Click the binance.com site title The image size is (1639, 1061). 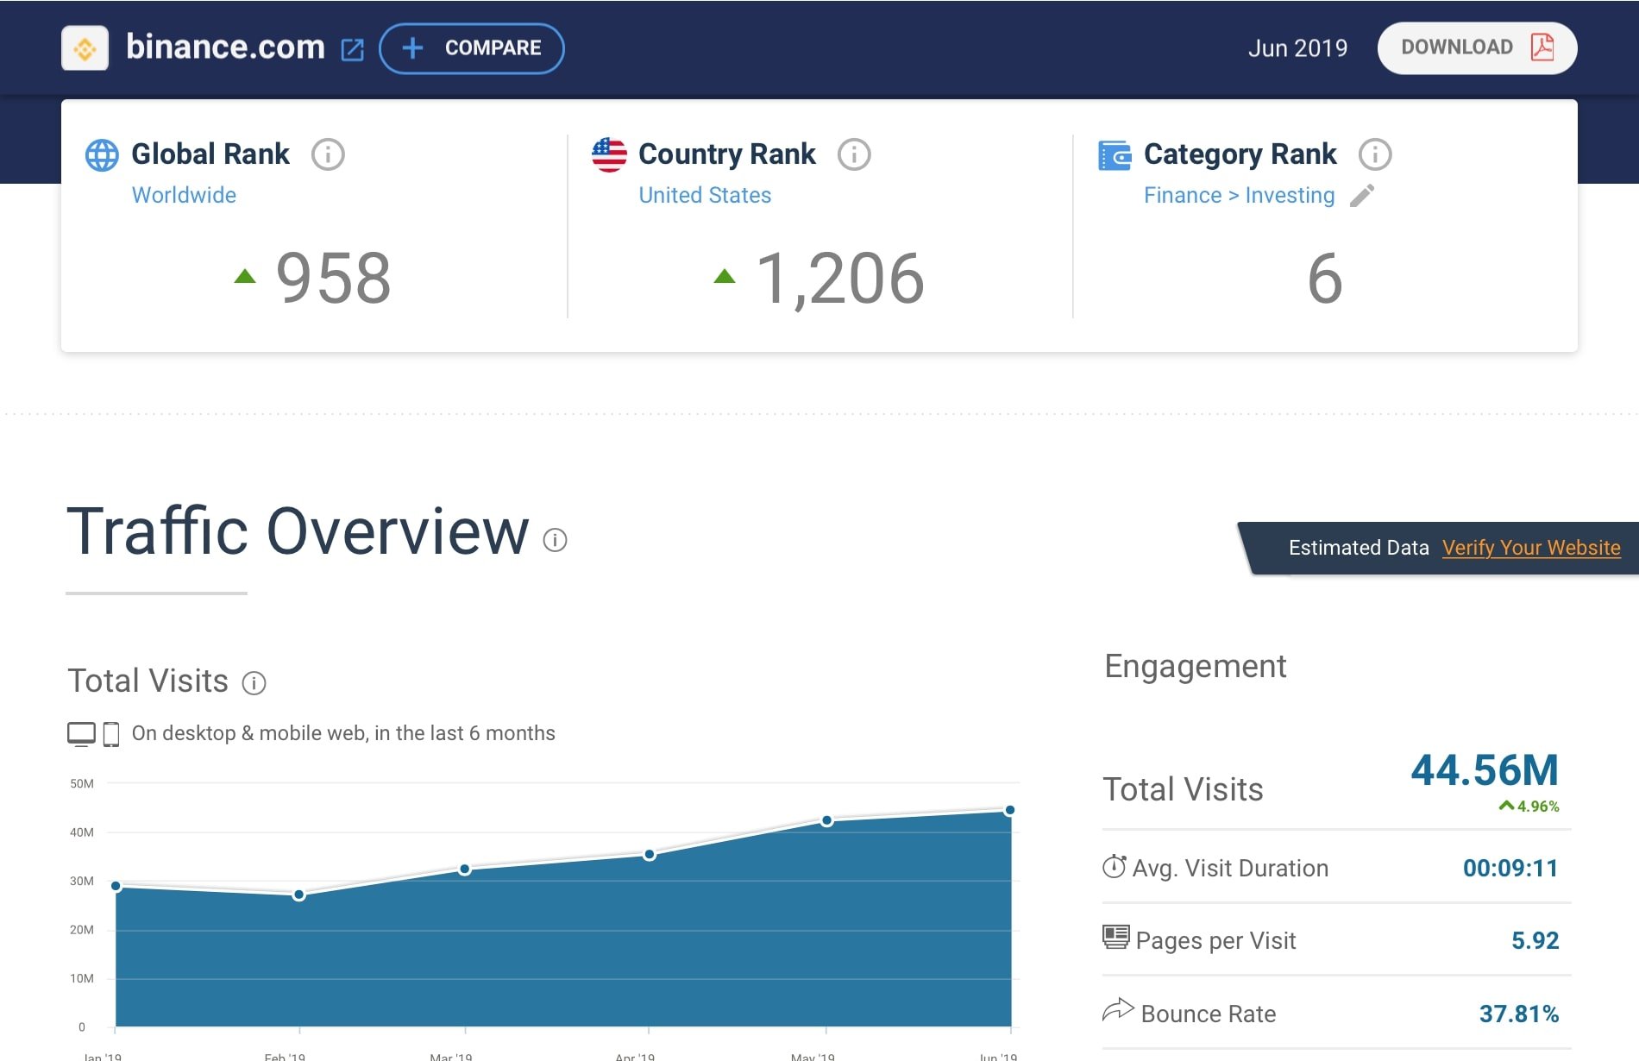coord(225,47)
